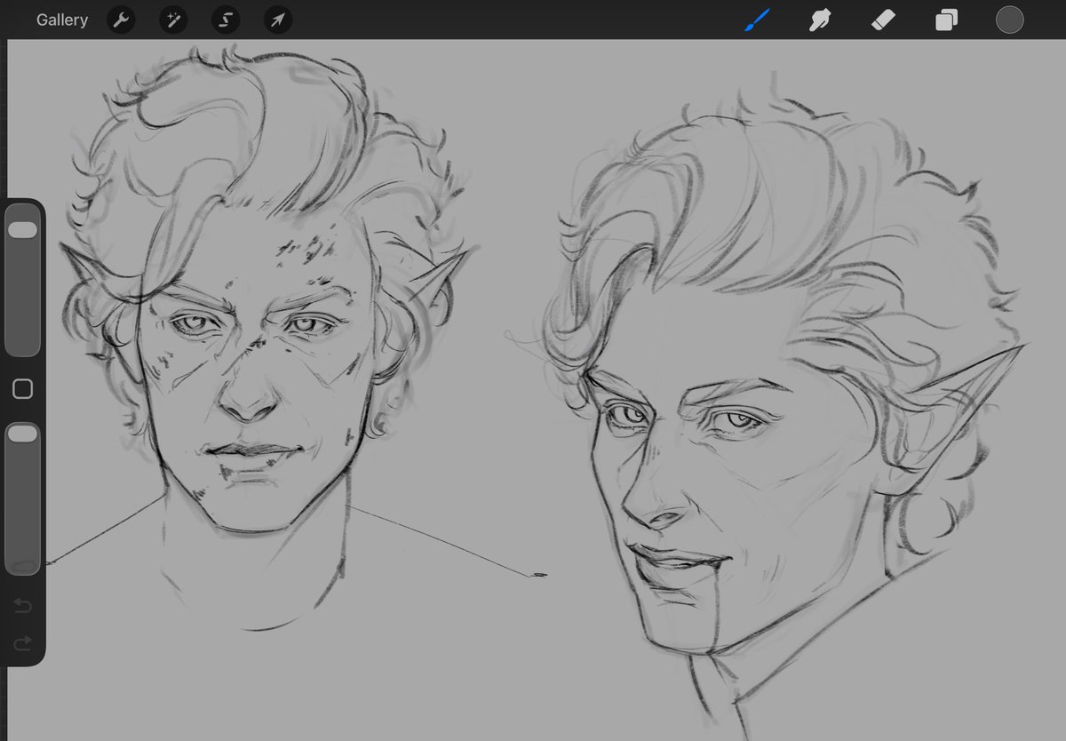1066x741 pixels.
Task: Open the Gallery
Action: coord(62,20)
